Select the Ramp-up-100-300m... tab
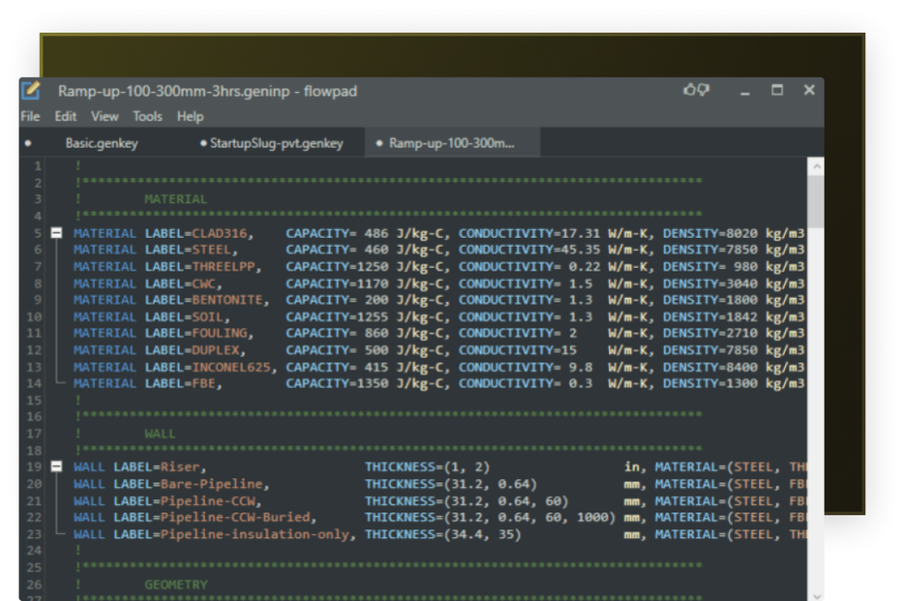This screenshot has width=905, height=601. pyautogui.click(x=452, y=143)
